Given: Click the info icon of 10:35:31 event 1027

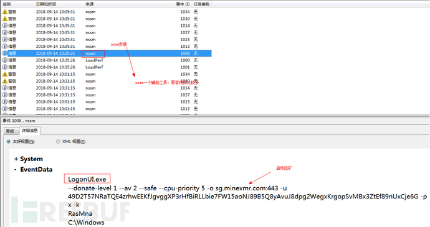Looking at the screenshot, I should pyautogui.click(x=5, y=32).
